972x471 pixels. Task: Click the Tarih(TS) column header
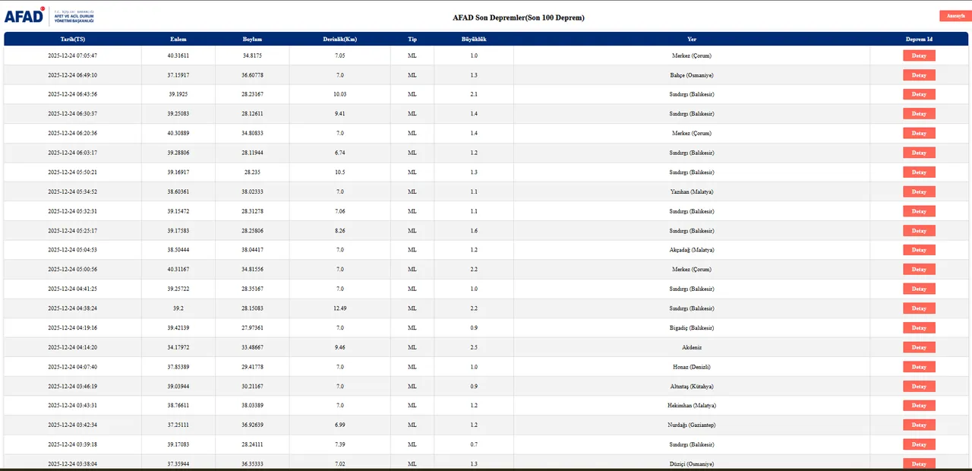coord(73,39)
